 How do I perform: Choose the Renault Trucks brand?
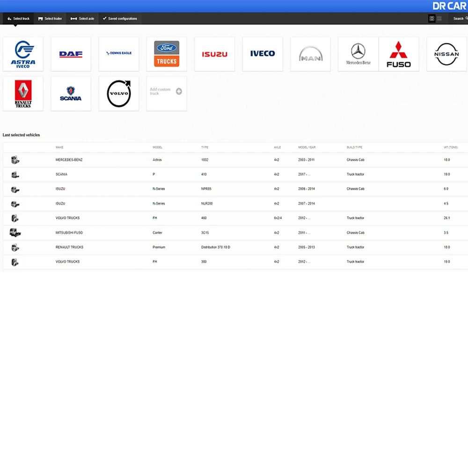point(23,94)
